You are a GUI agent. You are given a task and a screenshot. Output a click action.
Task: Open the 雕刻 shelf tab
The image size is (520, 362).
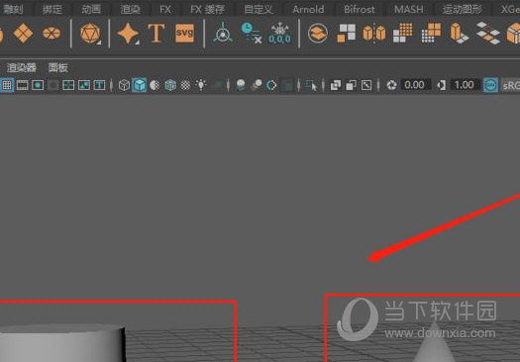pos(13,9)
